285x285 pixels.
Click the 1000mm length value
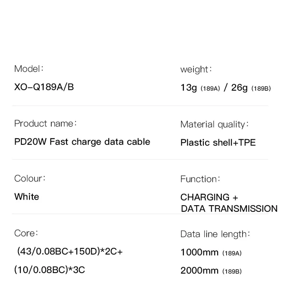(x=199, y=252)
